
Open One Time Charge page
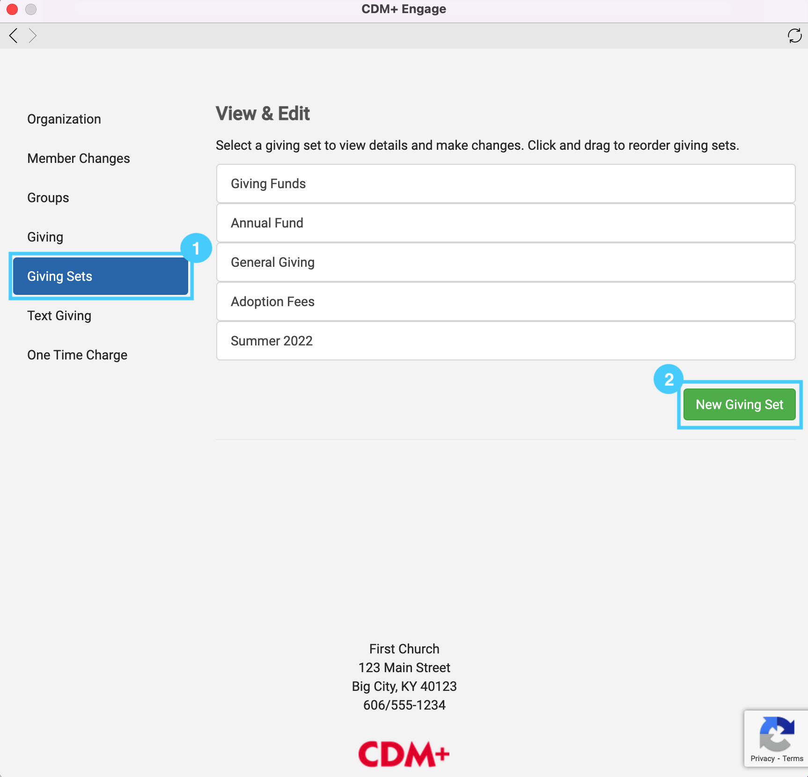point(77,355)
